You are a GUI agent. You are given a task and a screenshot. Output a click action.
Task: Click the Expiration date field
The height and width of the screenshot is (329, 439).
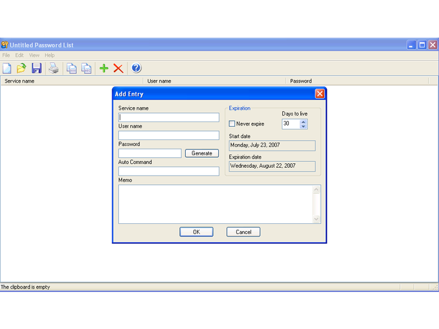pos(272,166)
